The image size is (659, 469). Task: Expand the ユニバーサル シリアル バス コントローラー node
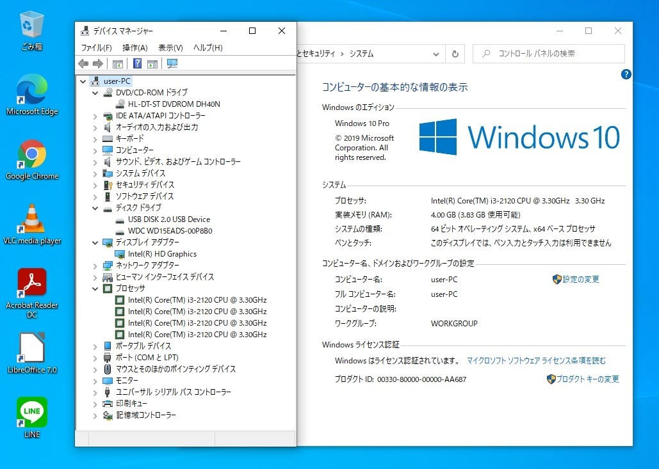click(95, 393)
